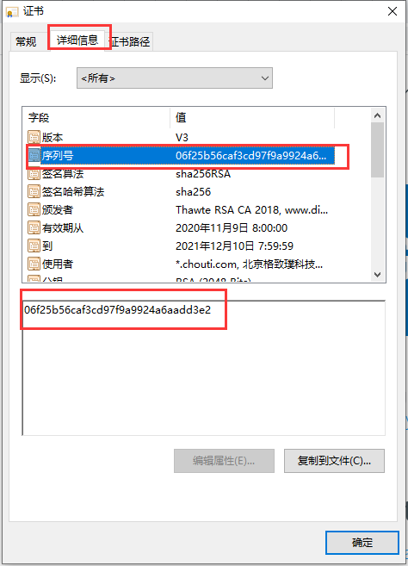
Task: Select the 版本 field icon
Action: click(34, 137)
